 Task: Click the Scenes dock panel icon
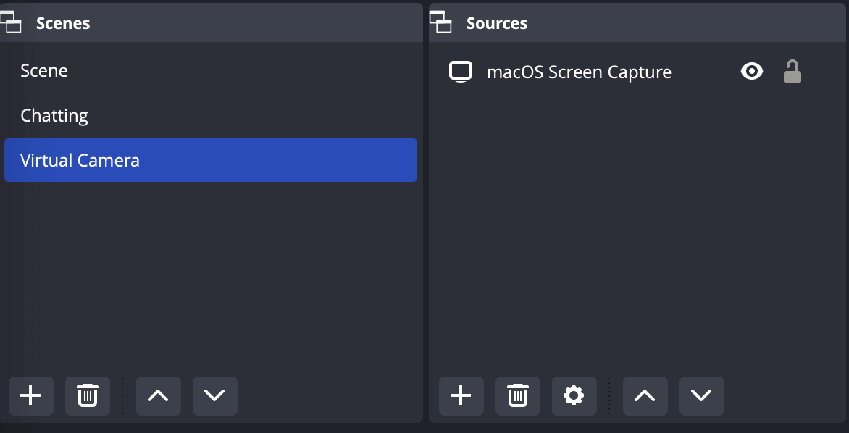(12, 22)
